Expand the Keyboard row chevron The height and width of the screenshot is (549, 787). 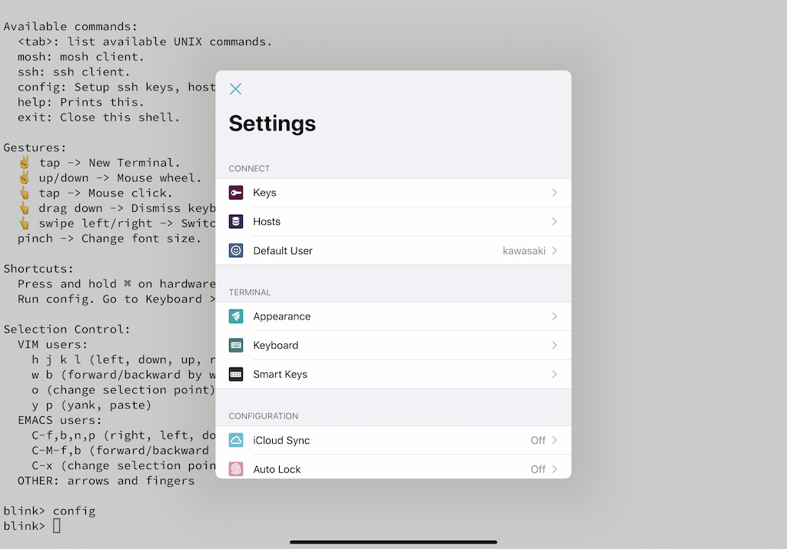pos(555,346)
